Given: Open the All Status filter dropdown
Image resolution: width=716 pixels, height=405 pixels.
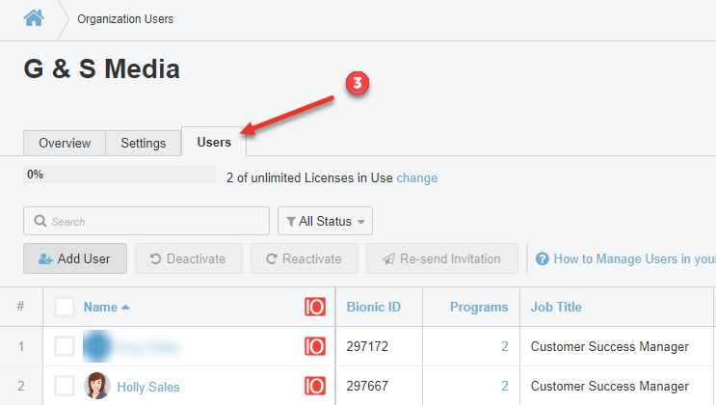Looking at the screenshot, I should pos(325,221).
